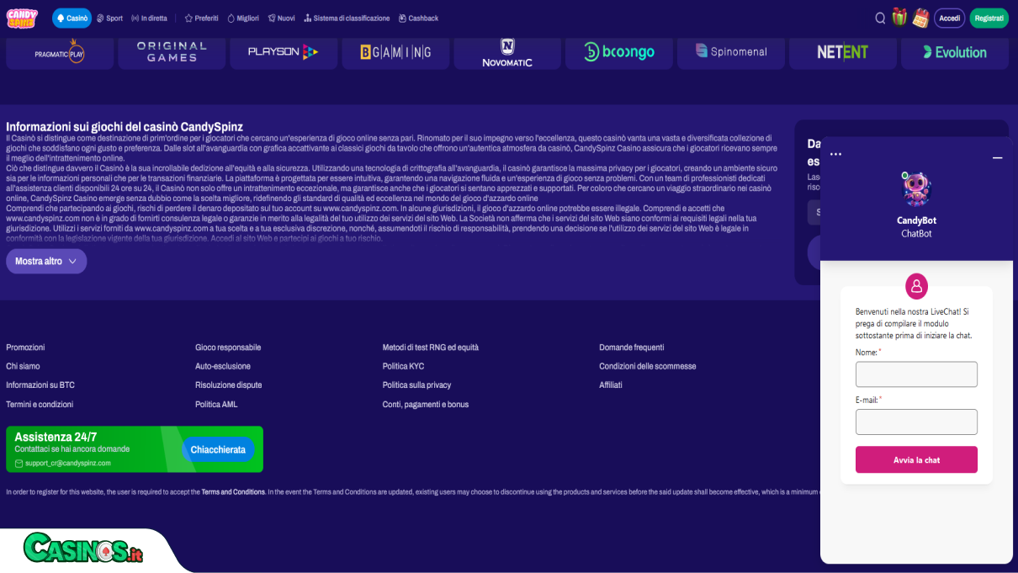Open the Politica AML link
The image size is (1018, 573).
click(216, 405)
